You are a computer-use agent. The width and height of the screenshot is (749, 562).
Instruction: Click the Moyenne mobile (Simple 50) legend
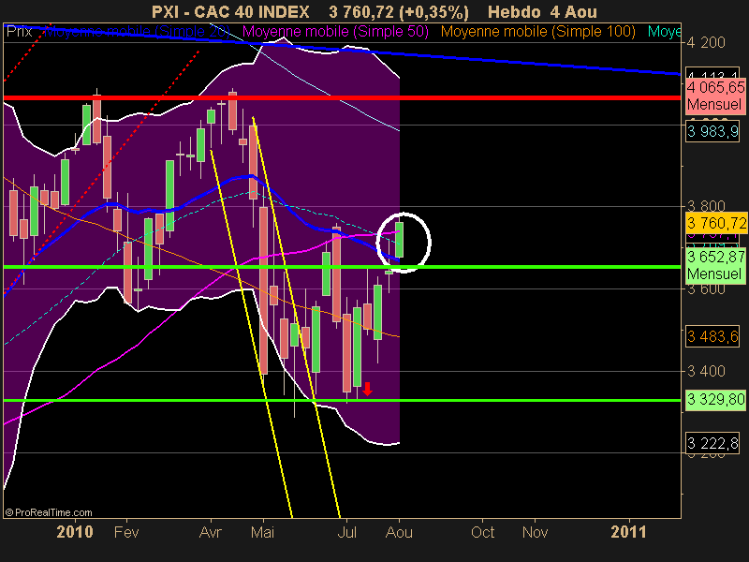[336, 32]
